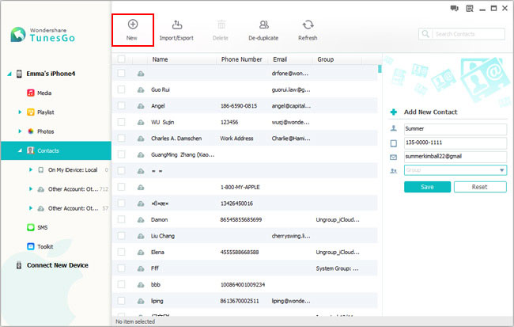Expand the Other Account 712 arrow
The image size is (514, 327).
click(x=31, y=189)
